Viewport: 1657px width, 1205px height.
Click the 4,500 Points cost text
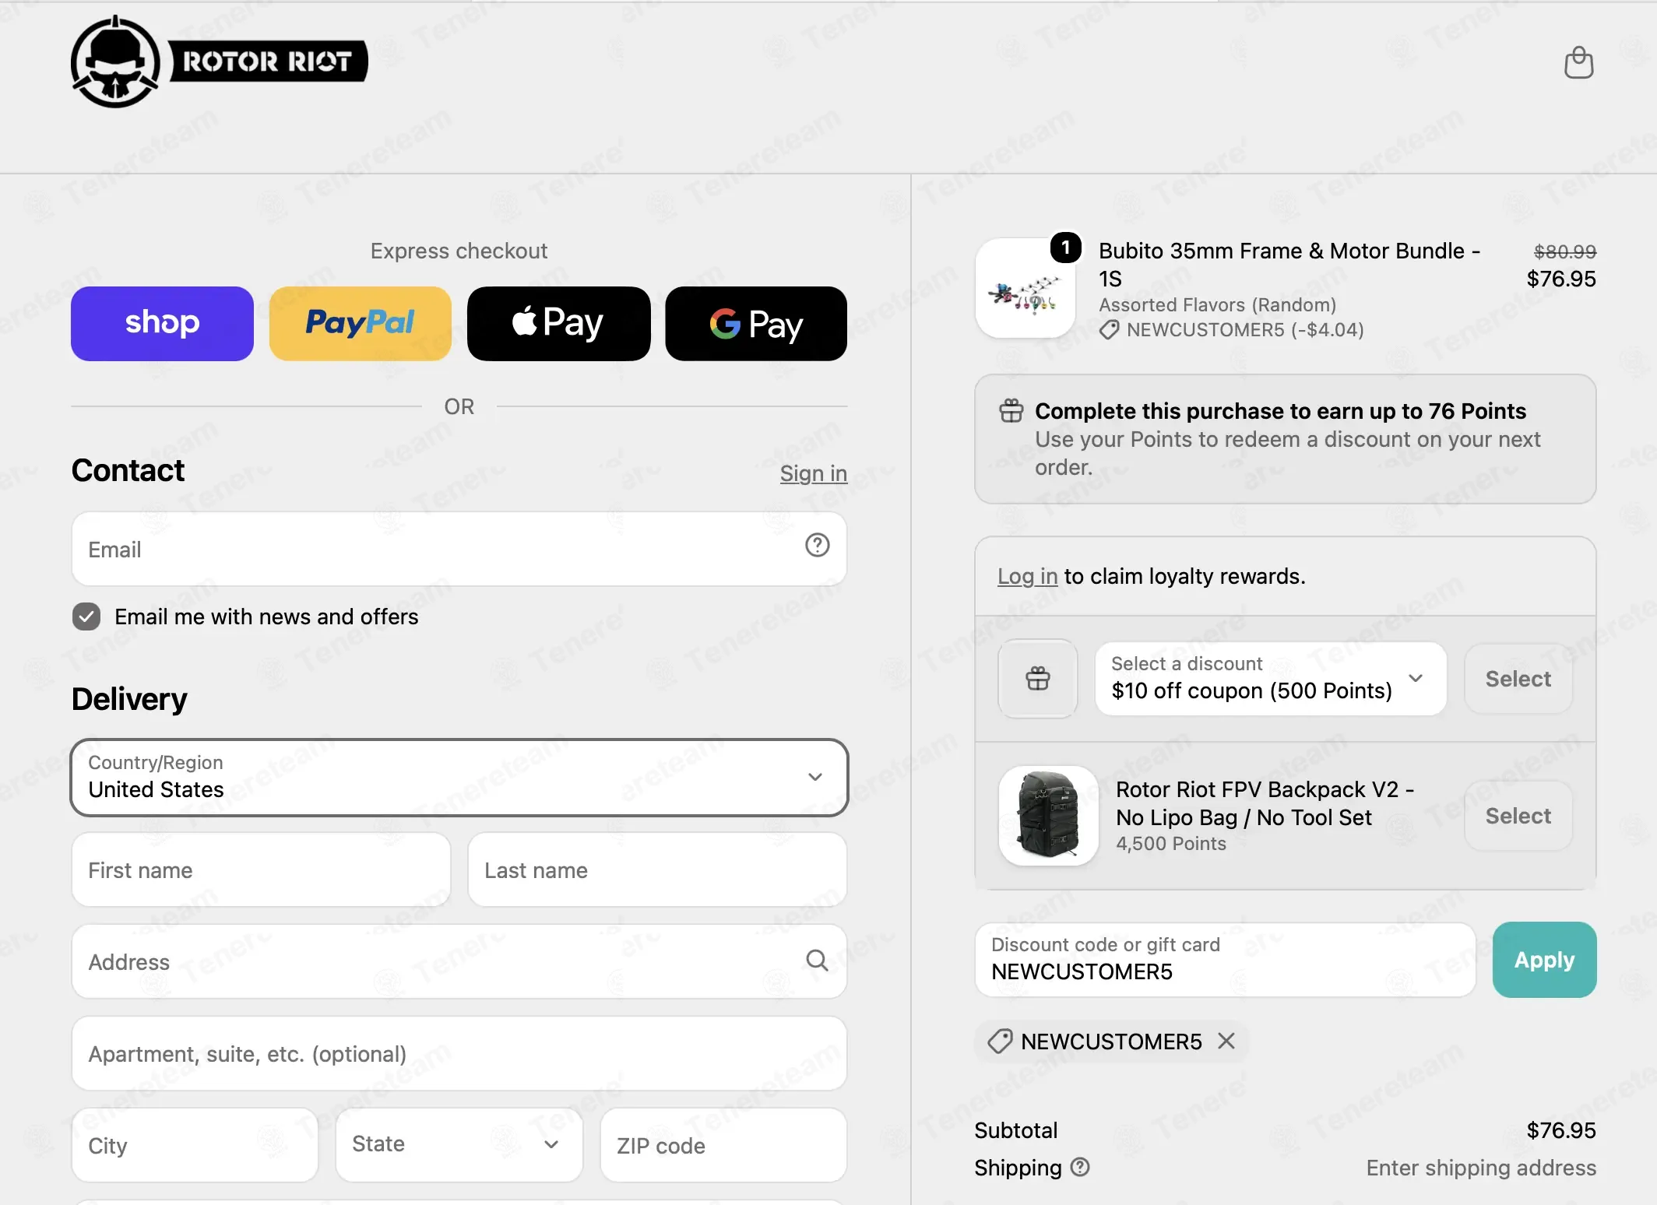(1170, 844)
